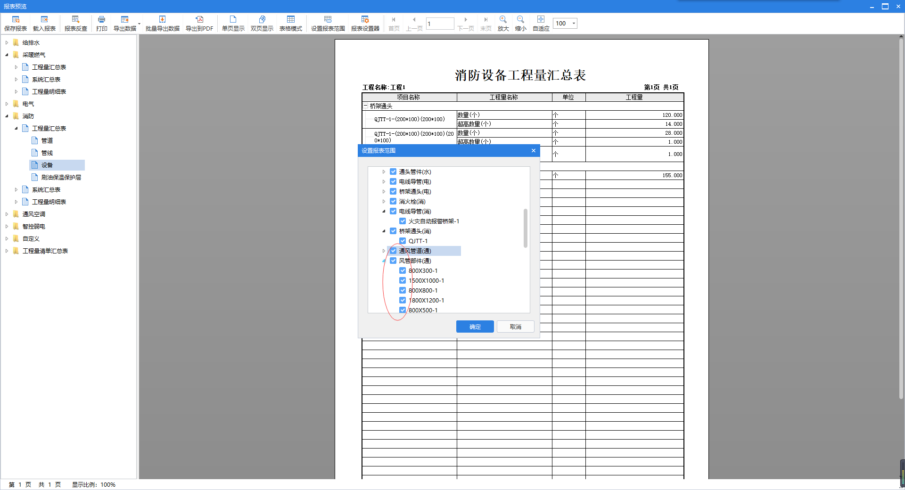Uncheck the 1500X1000-1 checkbox
The width and height of the screenshot is (905, 490).
403,280
